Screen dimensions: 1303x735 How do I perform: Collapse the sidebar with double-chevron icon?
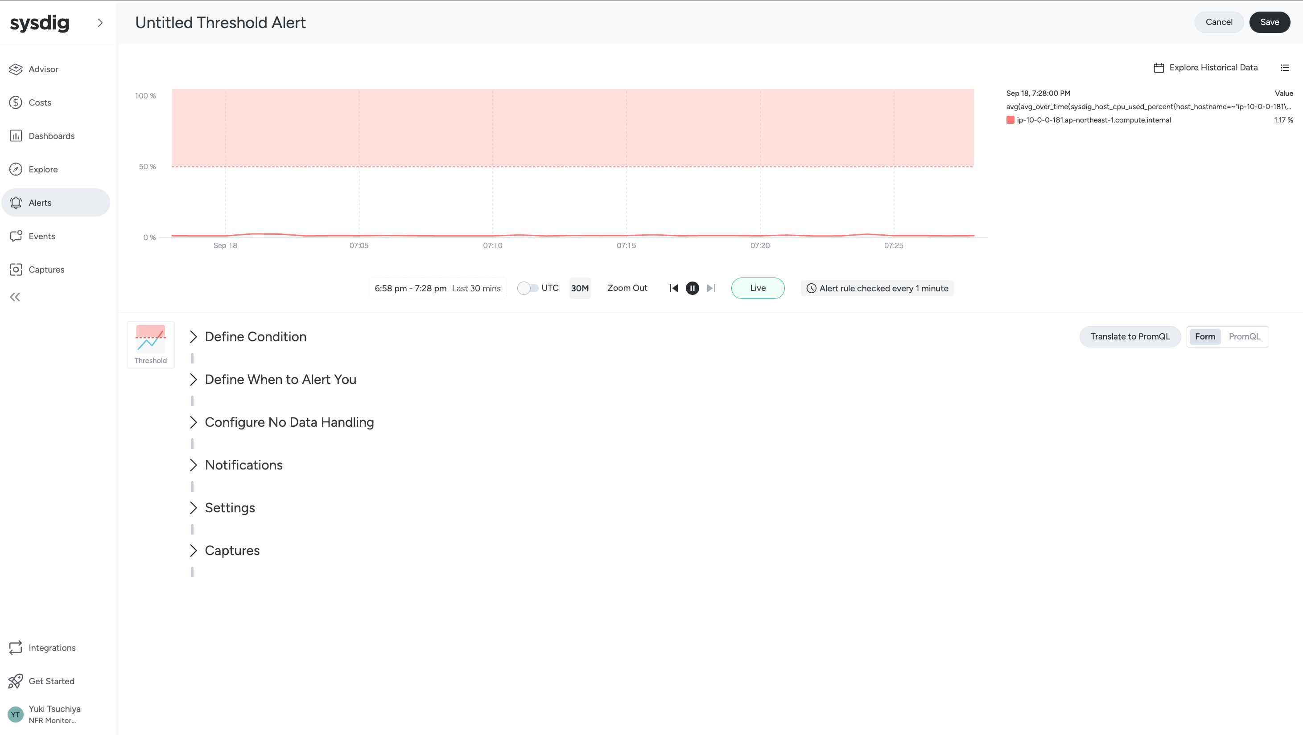[15, 297]
